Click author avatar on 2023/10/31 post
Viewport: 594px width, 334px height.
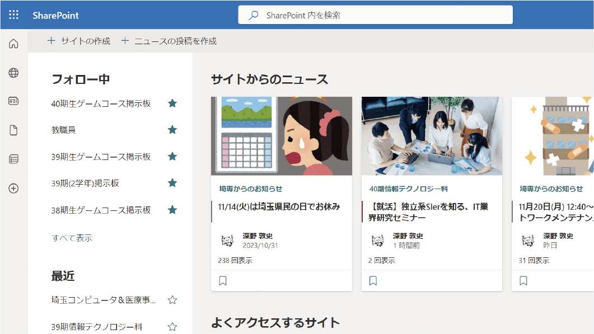pyautogui.click(x=227, y=240)
